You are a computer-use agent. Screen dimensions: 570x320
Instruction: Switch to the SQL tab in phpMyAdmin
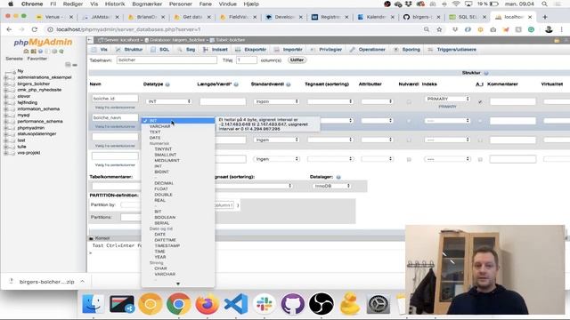[x=160, y=50]
